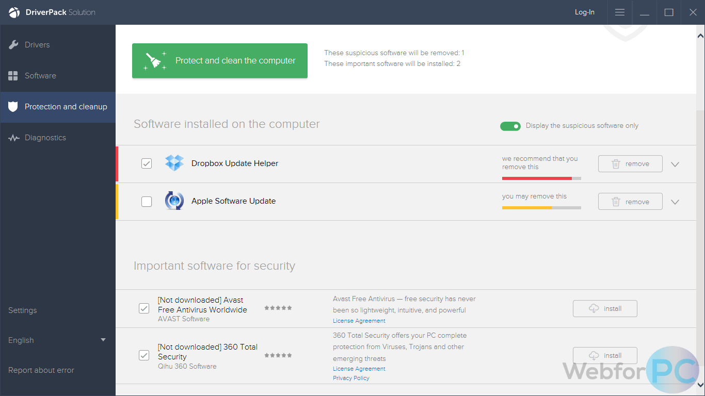Image resolution: width=705 pixels, height=396 pixels.
Task: Expand details for Dropbox Update Helper
Action: click(675, 163)
